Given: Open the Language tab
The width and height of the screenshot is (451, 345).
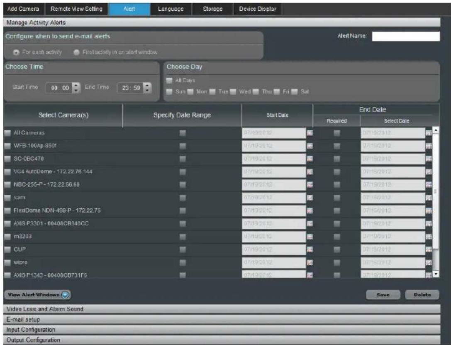Looking at the screenshot, I should tap(171, 9).
